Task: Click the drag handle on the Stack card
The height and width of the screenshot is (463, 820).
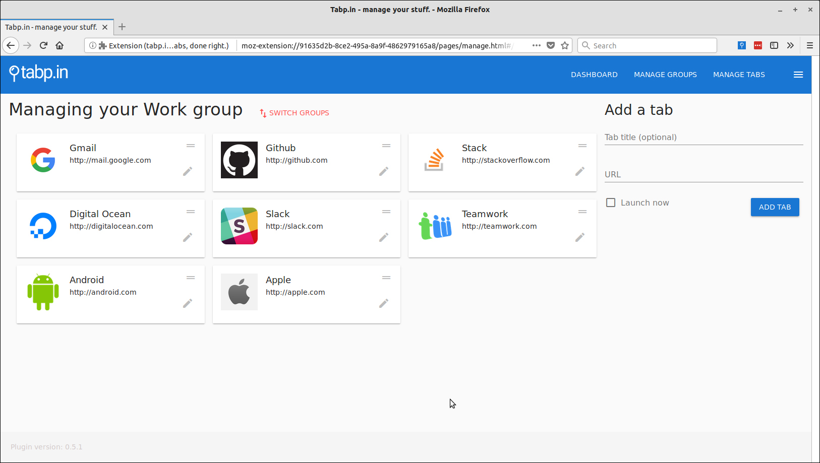Action: coord(582,146)
